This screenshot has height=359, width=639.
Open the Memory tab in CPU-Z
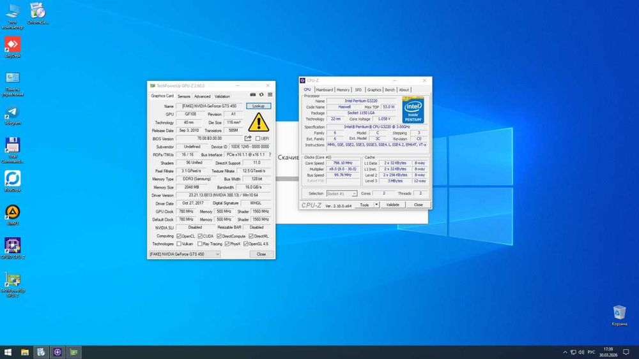(343, 90)
